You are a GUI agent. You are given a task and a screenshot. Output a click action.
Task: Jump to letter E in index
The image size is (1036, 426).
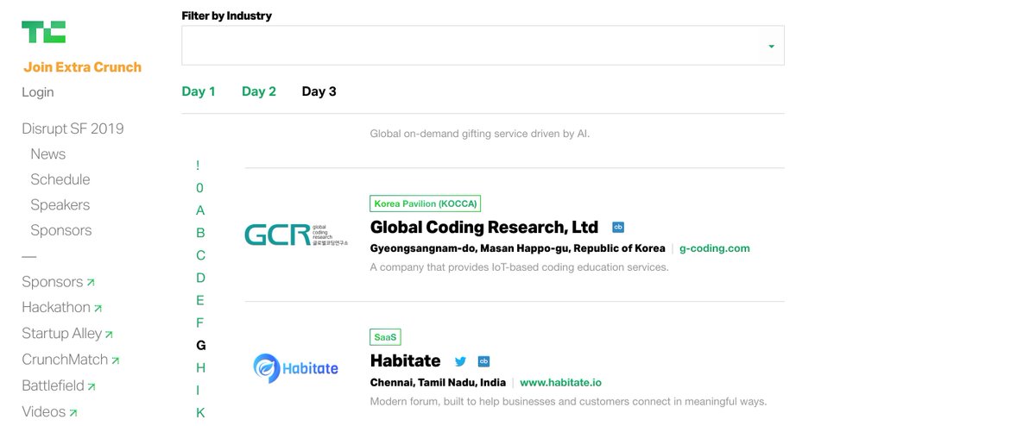tap(200, 300)
